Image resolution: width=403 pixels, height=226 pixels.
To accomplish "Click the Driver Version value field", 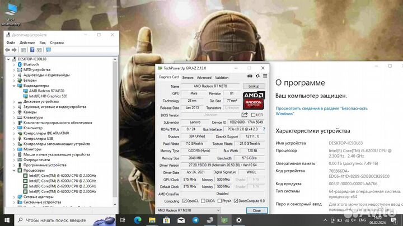I will tap(223, 165).
